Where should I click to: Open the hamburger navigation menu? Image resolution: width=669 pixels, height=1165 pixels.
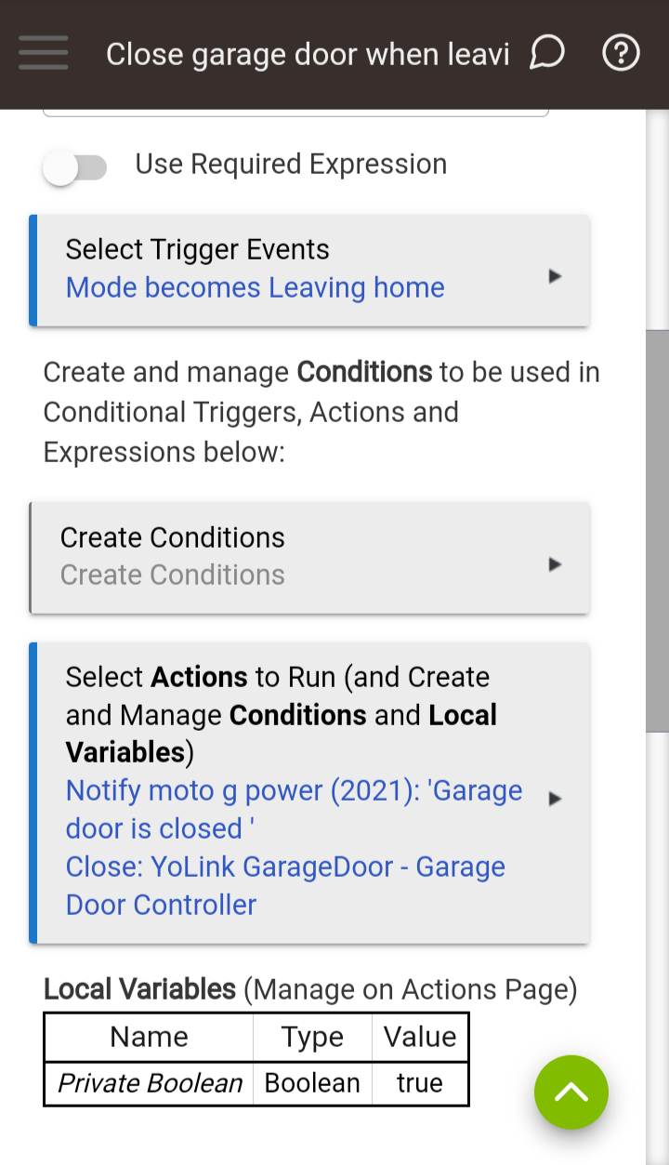tap(43, 53)
